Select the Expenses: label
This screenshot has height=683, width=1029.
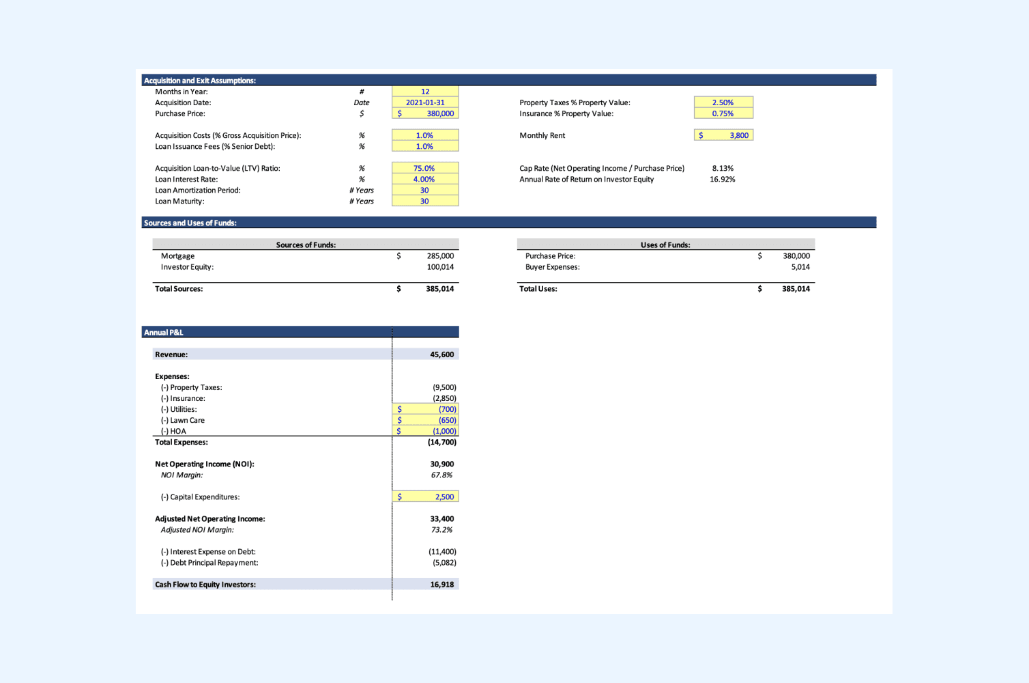point(172,376)
